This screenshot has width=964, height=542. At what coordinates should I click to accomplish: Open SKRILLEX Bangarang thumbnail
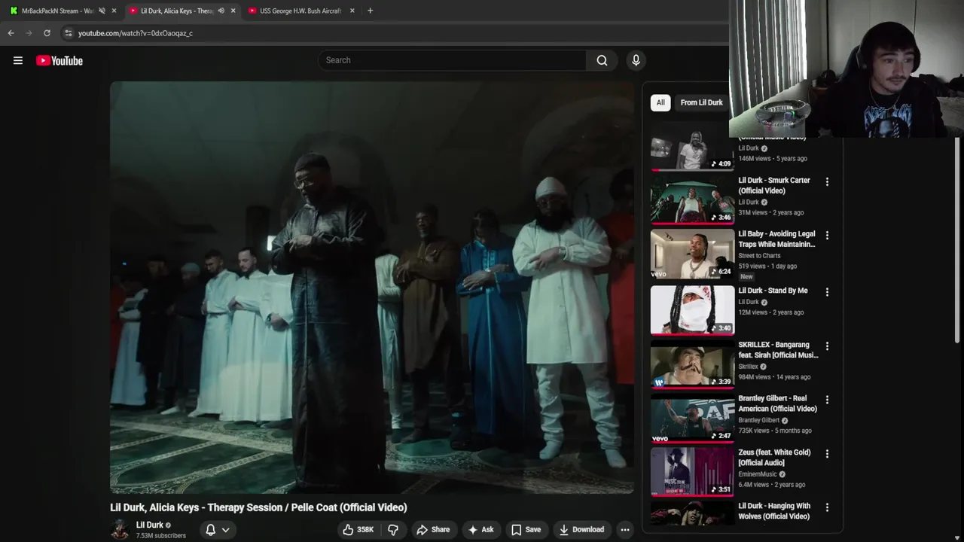coord(692,365)
